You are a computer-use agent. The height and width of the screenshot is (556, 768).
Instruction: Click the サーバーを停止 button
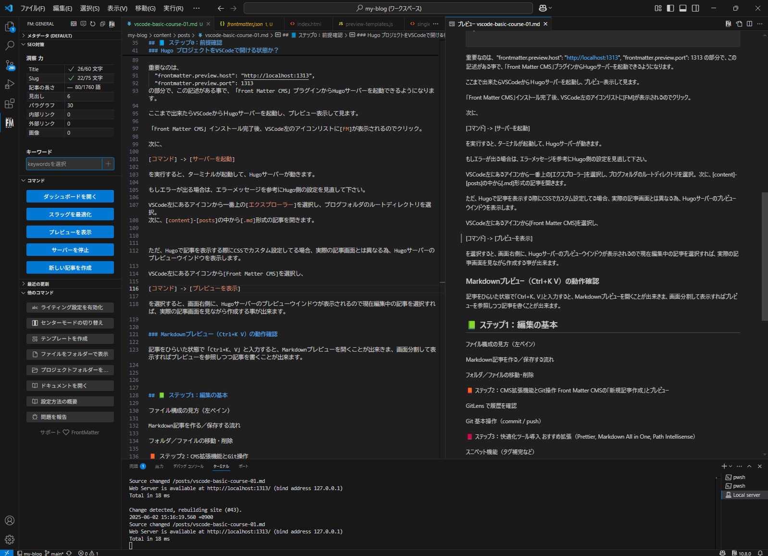70,250
